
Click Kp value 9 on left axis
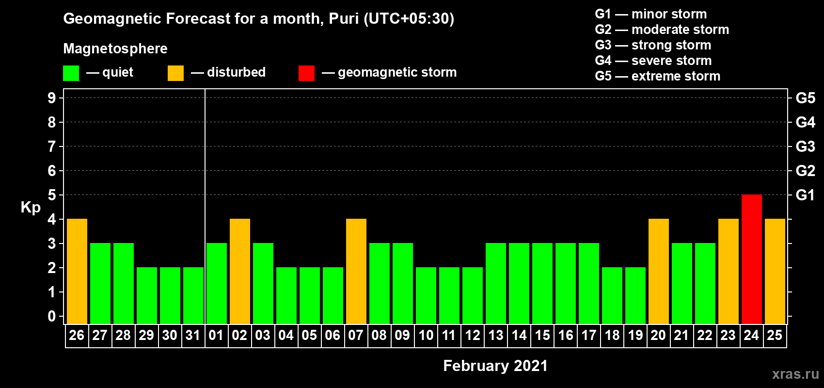[52, 98]
